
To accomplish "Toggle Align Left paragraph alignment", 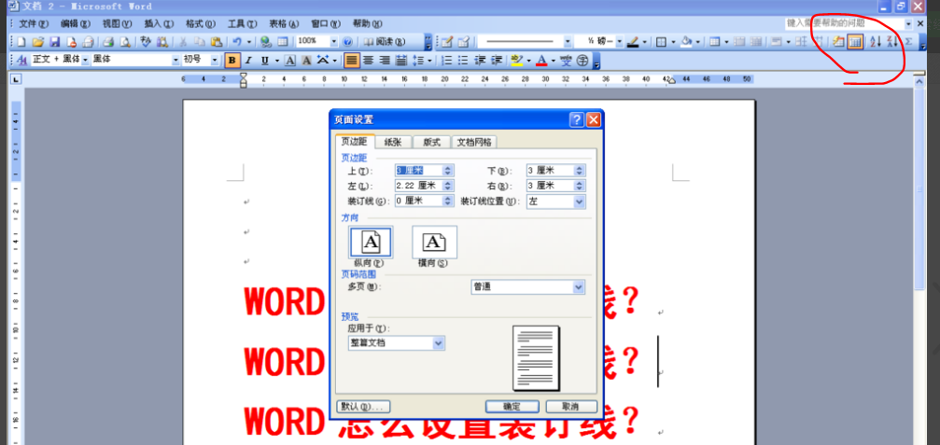I will tap(352, 61).
